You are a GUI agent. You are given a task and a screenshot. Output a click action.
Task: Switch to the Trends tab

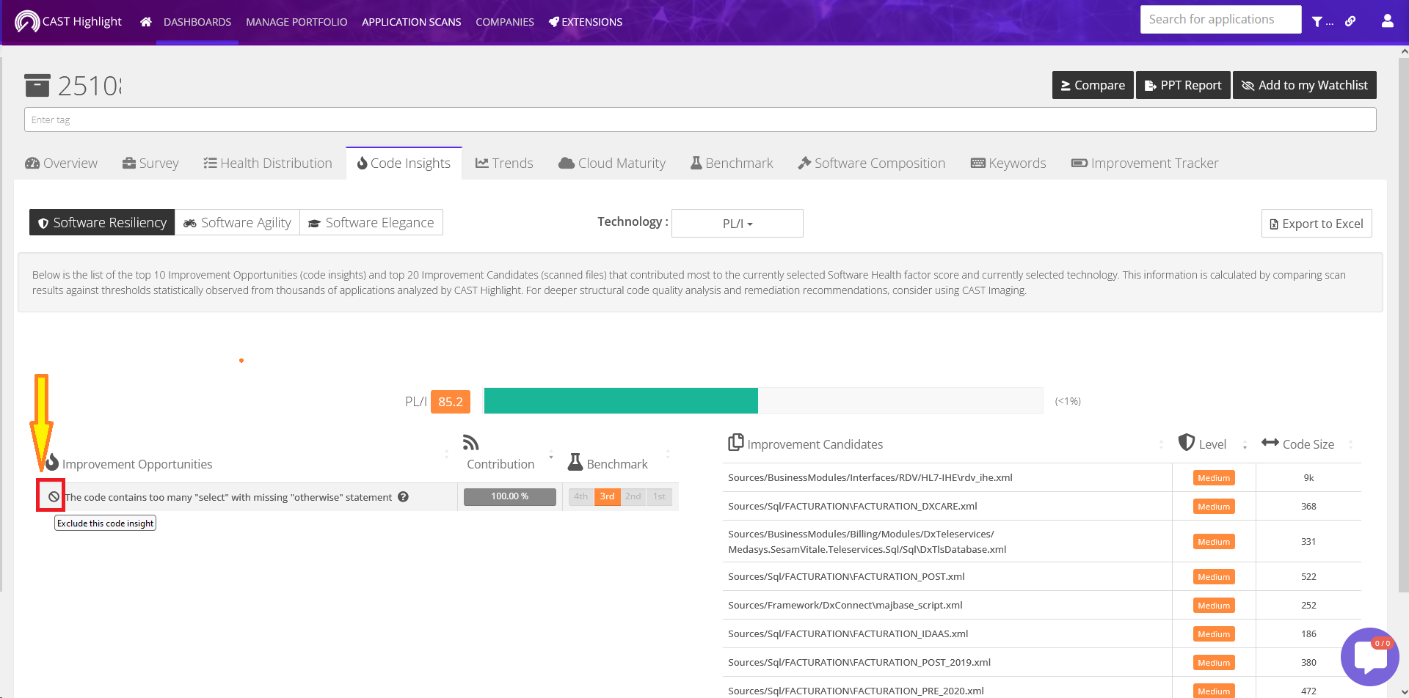coord(504,163)
